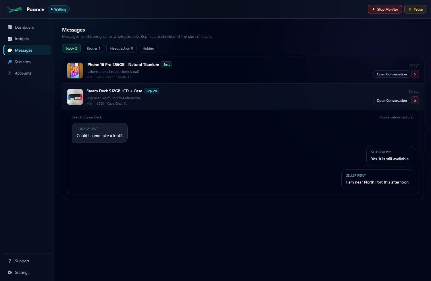Select Steam Deck 512GB LCD + Case title

[x=114, y=91]
